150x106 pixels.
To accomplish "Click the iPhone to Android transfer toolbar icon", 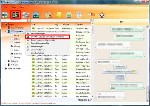I will [16, 15].
